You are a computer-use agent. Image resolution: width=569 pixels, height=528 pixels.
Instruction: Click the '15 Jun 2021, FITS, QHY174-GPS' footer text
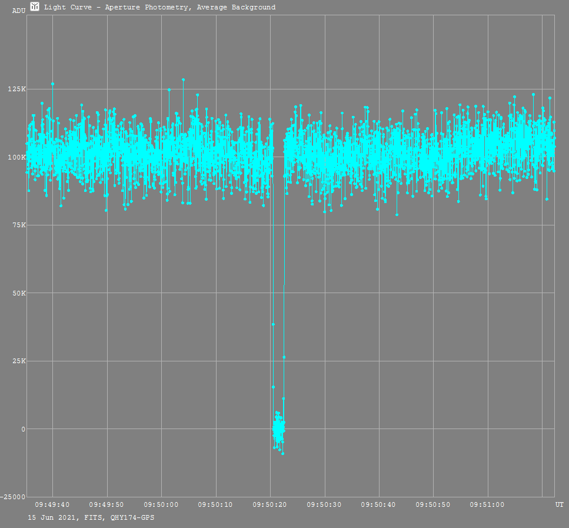pyautogui.click(x=91, y=517)
